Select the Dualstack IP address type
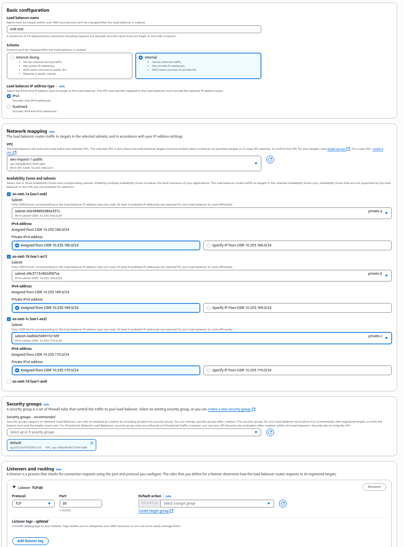Viewport: 404px width, 547px height. [x=8, y=106]
